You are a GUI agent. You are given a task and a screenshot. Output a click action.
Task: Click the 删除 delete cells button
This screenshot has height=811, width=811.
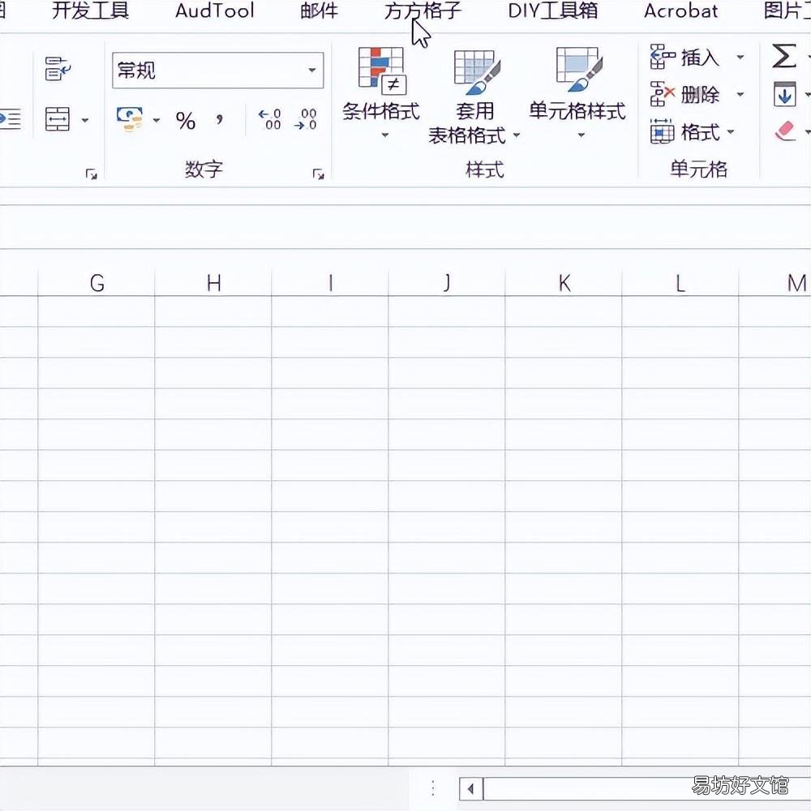pos(684,94)
